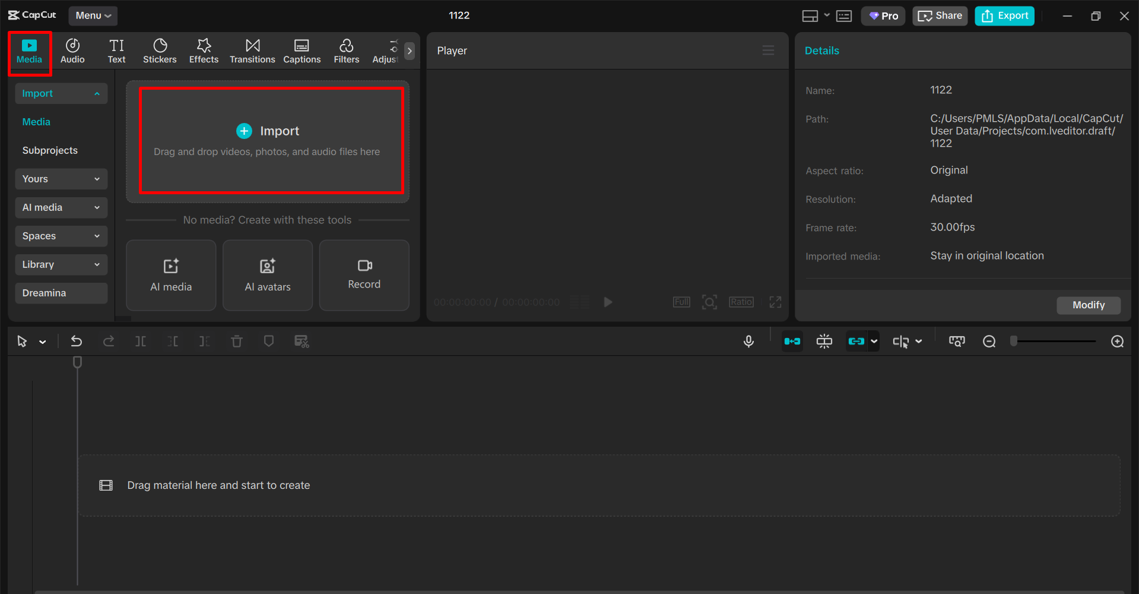Select the Filters panel icon

coord(346,50)
